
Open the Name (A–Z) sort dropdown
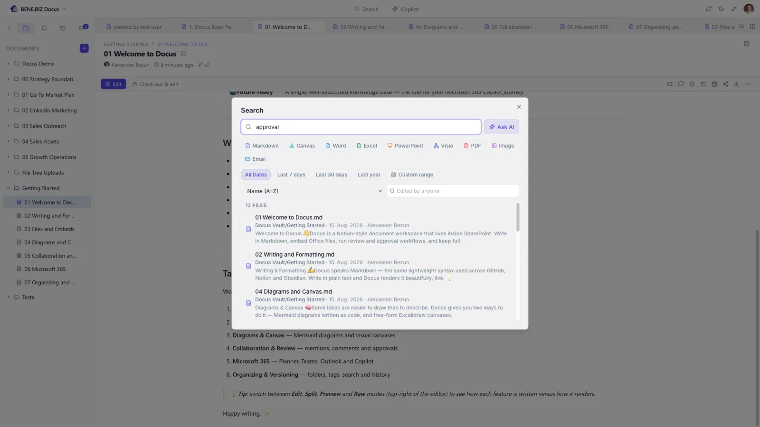pyautogui.click(x=313, y=191)
